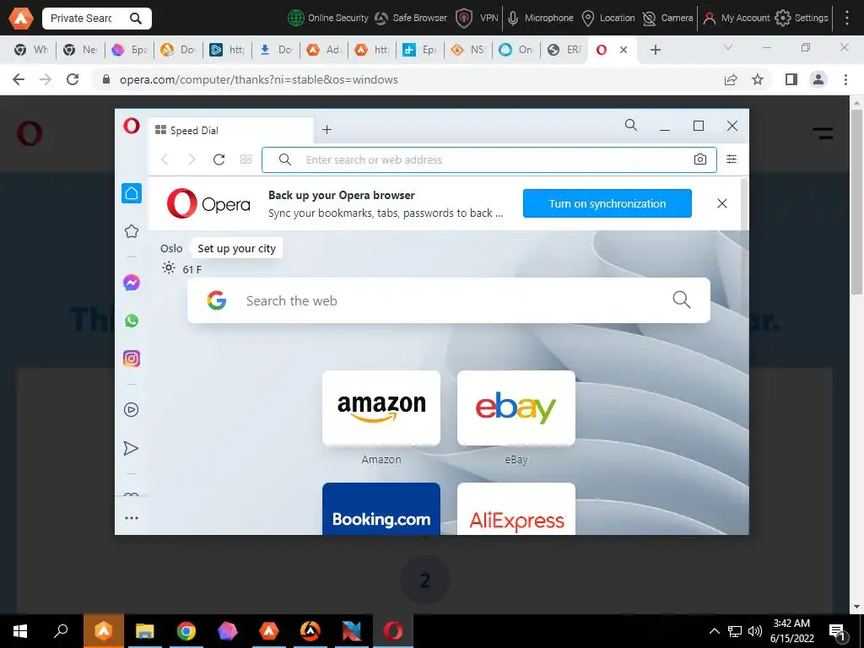Click the Set up your city tooltip
The height and width of the screenshot is (648, 864).
[x=236, y=248]
